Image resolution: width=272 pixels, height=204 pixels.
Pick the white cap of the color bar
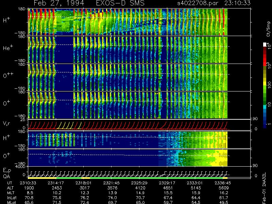coord(265,45)
